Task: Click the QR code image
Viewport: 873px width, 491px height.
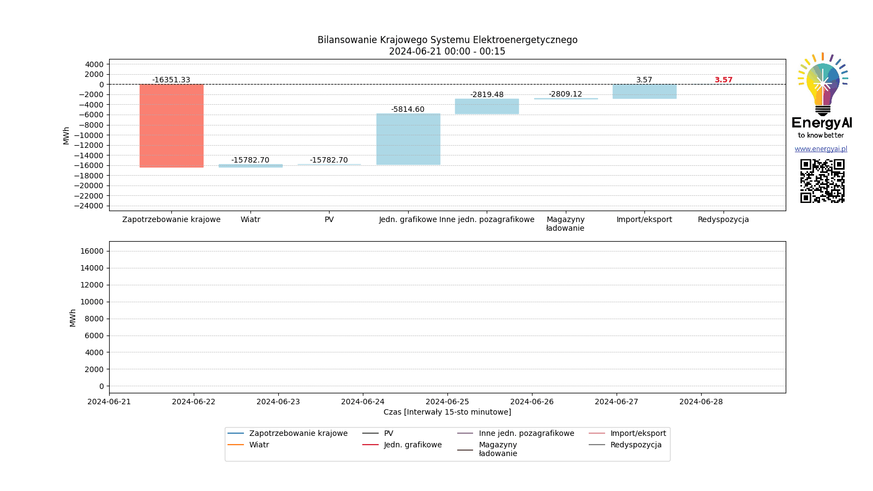Action: click(x=822, y=181)
